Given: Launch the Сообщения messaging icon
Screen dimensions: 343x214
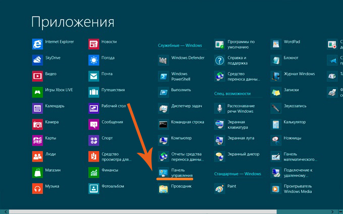Looking at the screenshot, I should pos(94,124).
